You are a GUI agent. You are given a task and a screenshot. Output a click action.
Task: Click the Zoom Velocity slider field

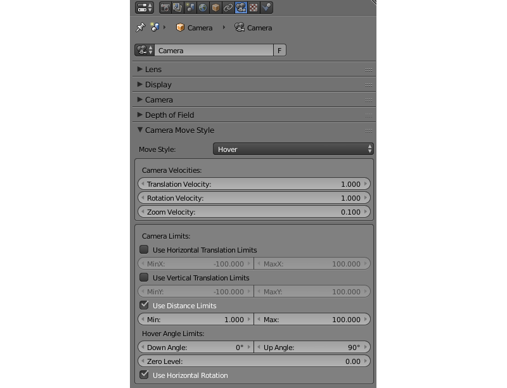point(254,211)
